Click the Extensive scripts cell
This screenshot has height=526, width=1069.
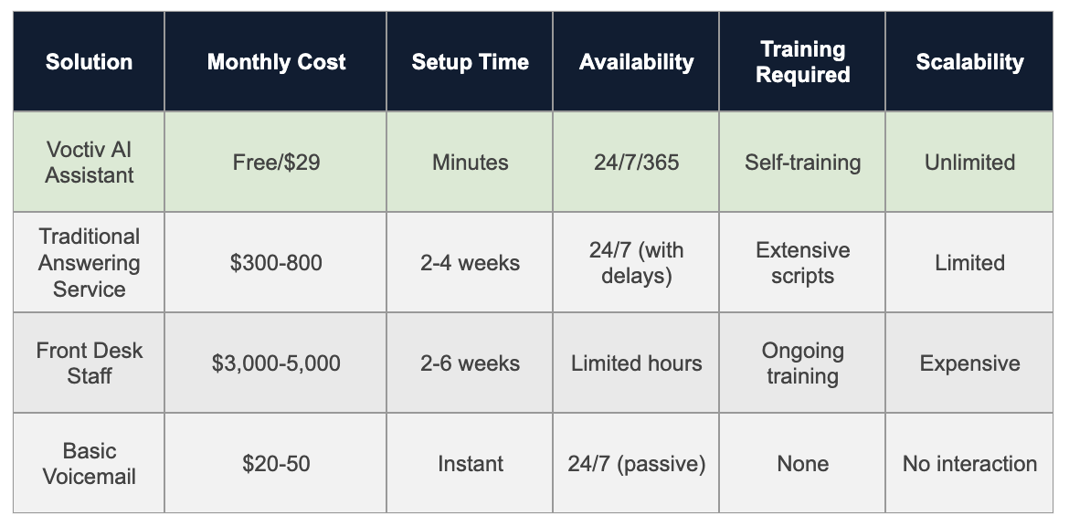point(802,263)
